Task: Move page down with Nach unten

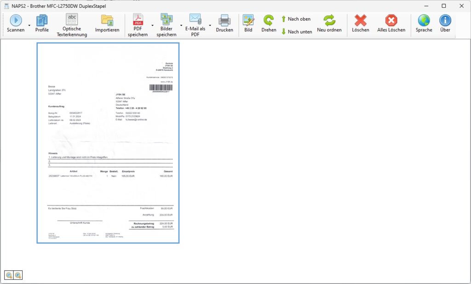Action: click(297, 32)
